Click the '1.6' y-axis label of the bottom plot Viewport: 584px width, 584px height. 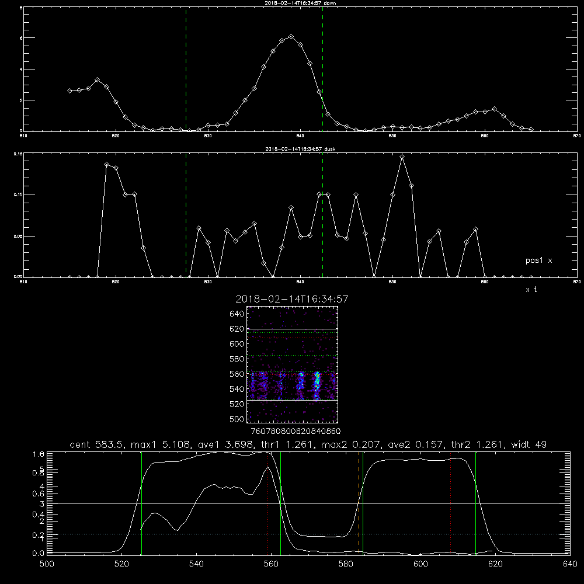tap(38, 454)
